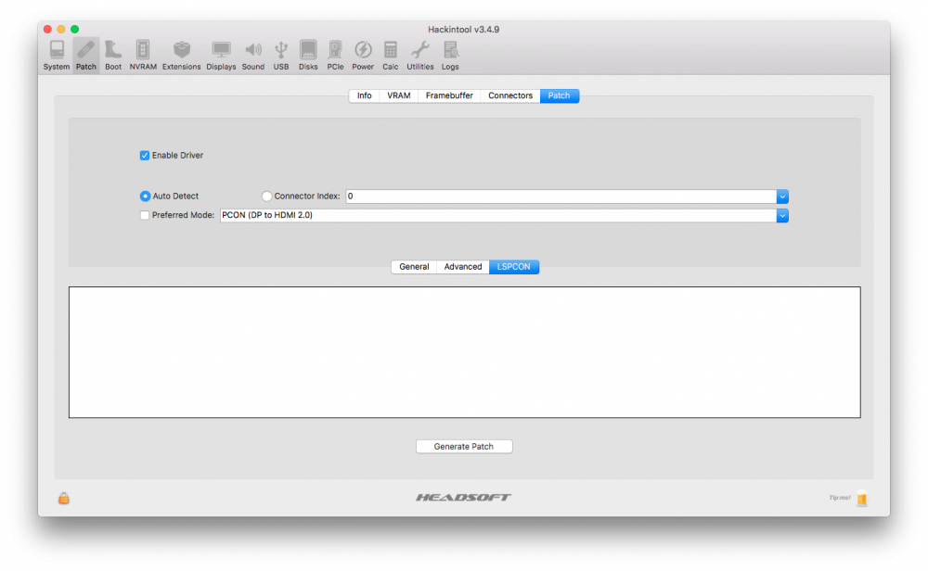Open the PCIe toolbar section
The height and width of the screenshot is (571, 928).
coord(335,56)
